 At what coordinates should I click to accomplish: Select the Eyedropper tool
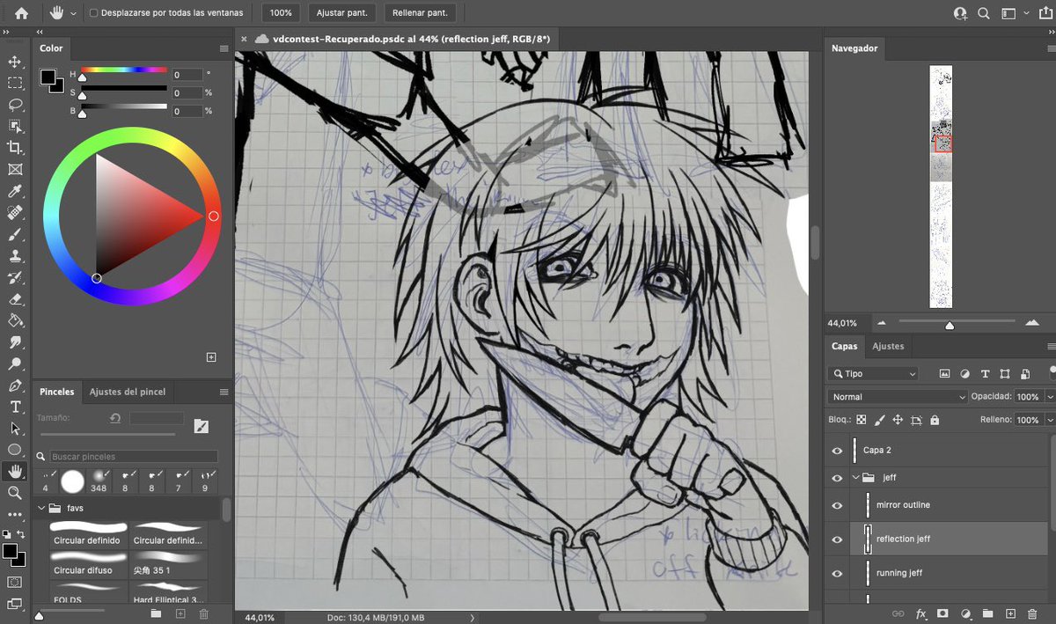[15, 191]
